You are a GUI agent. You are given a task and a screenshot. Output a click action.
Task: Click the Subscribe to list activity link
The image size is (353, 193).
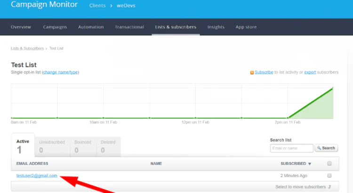click(264, 72)
